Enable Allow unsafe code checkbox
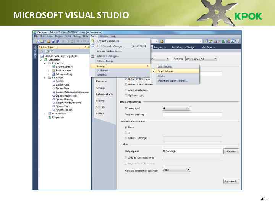The height and width of the screenshot is (206, 275). coord(126,90)
